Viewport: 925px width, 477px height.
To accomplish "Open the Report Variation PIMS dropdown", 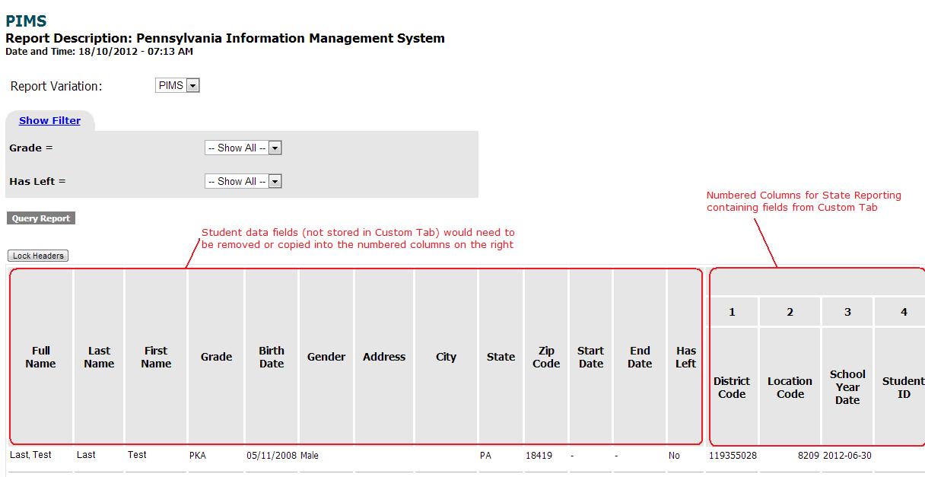I will coord(177,86).
